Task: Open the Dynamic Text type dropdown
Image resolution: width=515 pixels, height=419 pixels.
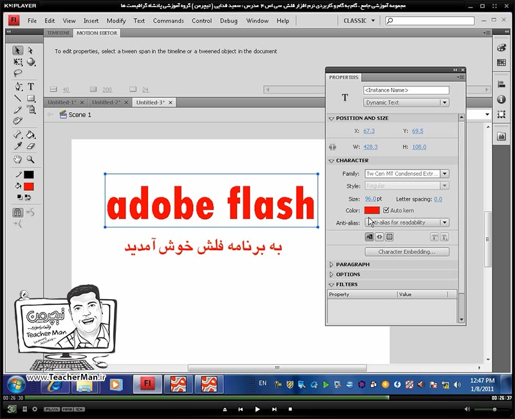Action: 406,102
